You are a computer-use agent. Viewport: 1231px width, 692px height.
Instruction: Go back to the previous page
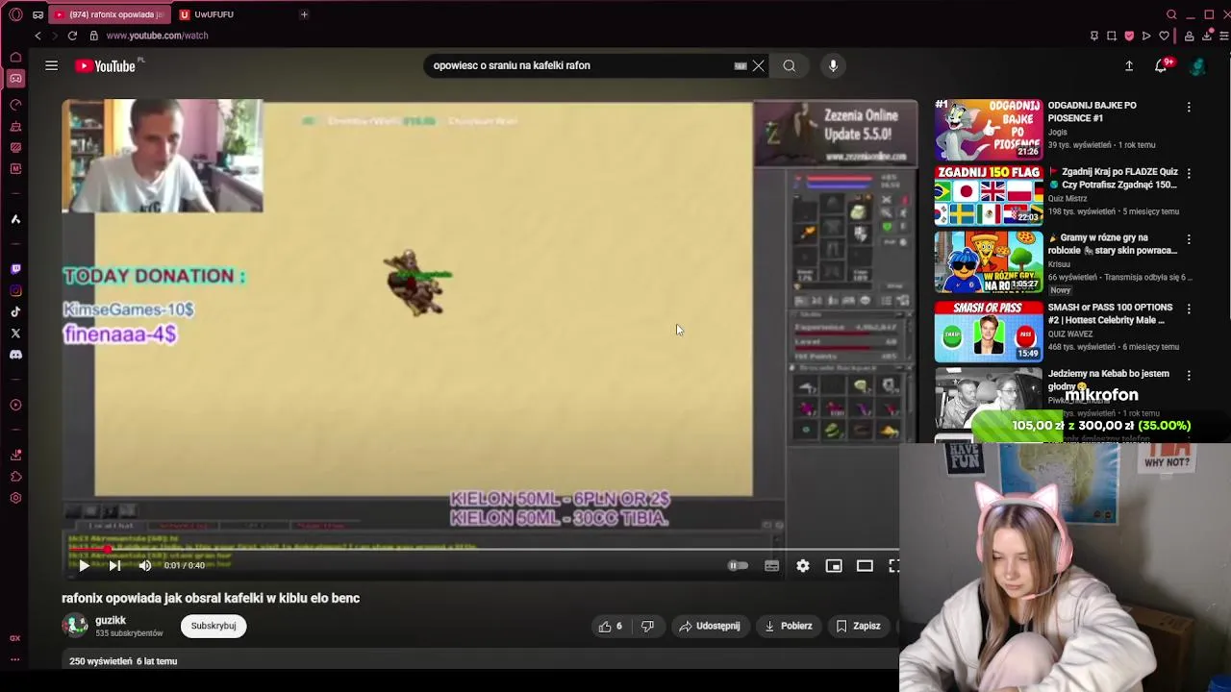coord(38,36)
